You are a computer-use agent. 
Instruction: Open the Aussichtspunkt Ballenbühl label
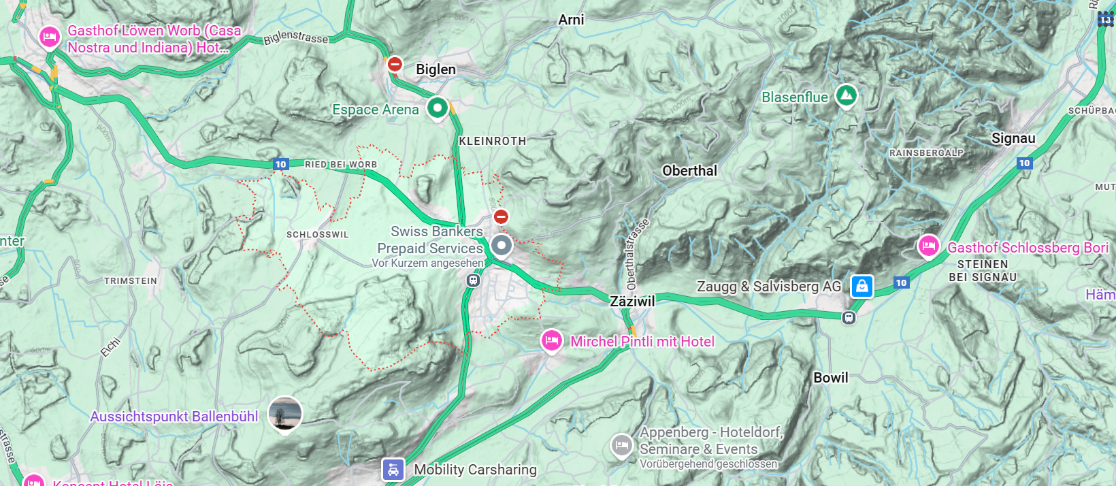pos(174,416)
